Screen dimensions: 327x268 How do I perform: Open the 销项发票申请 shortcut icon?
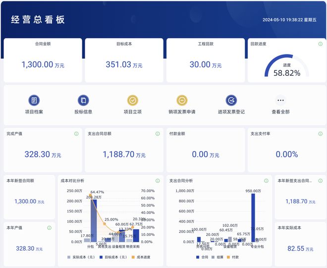[182, 101]
